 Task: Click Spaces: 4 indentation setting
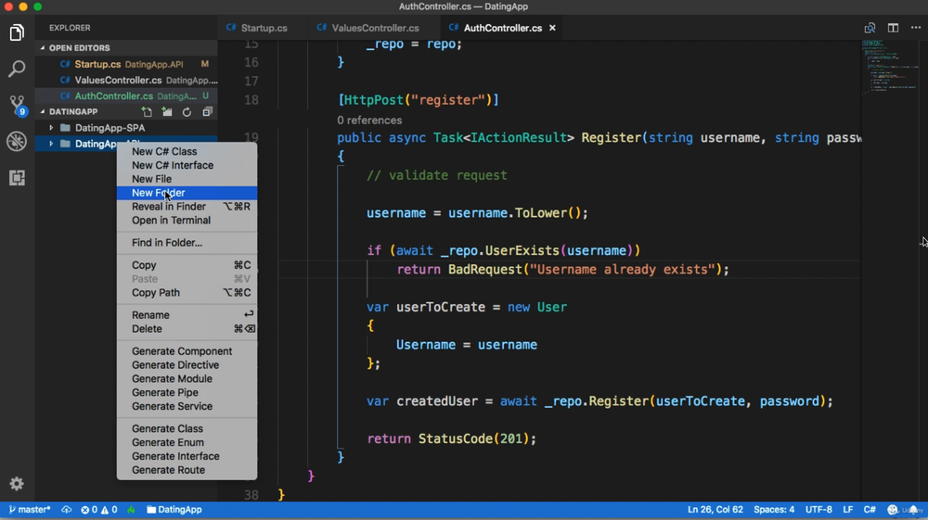click(774, 510)
